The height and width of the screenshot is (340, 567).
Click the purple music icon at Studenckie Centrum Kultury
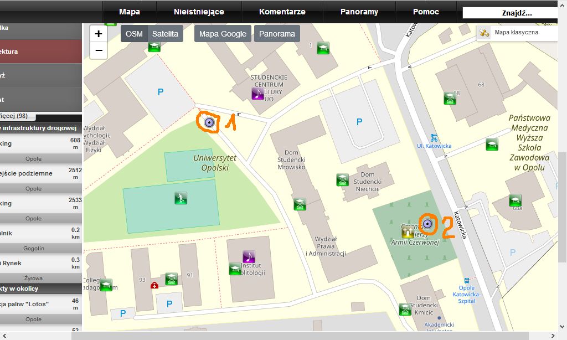pyautogui.click(x=257, y=94)
